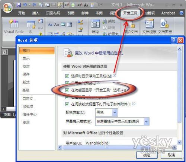Screen dimensions: 186x162
Task: Open control Properties icon
Action: [x=80, y=29]
